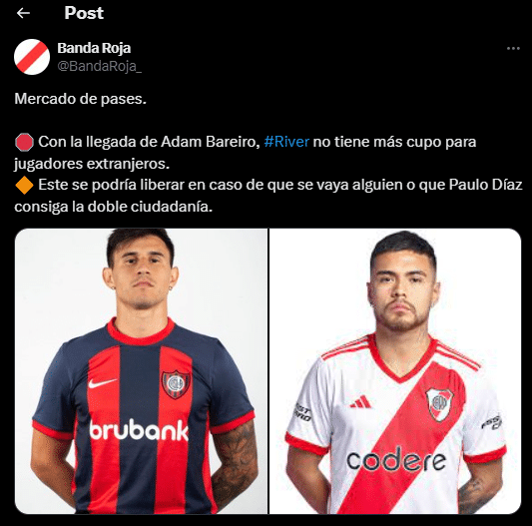This screenshot has height=526, width=532.
Task: Click the San Lorenzo crest on the left jersey
Action: tap(176, 384)
